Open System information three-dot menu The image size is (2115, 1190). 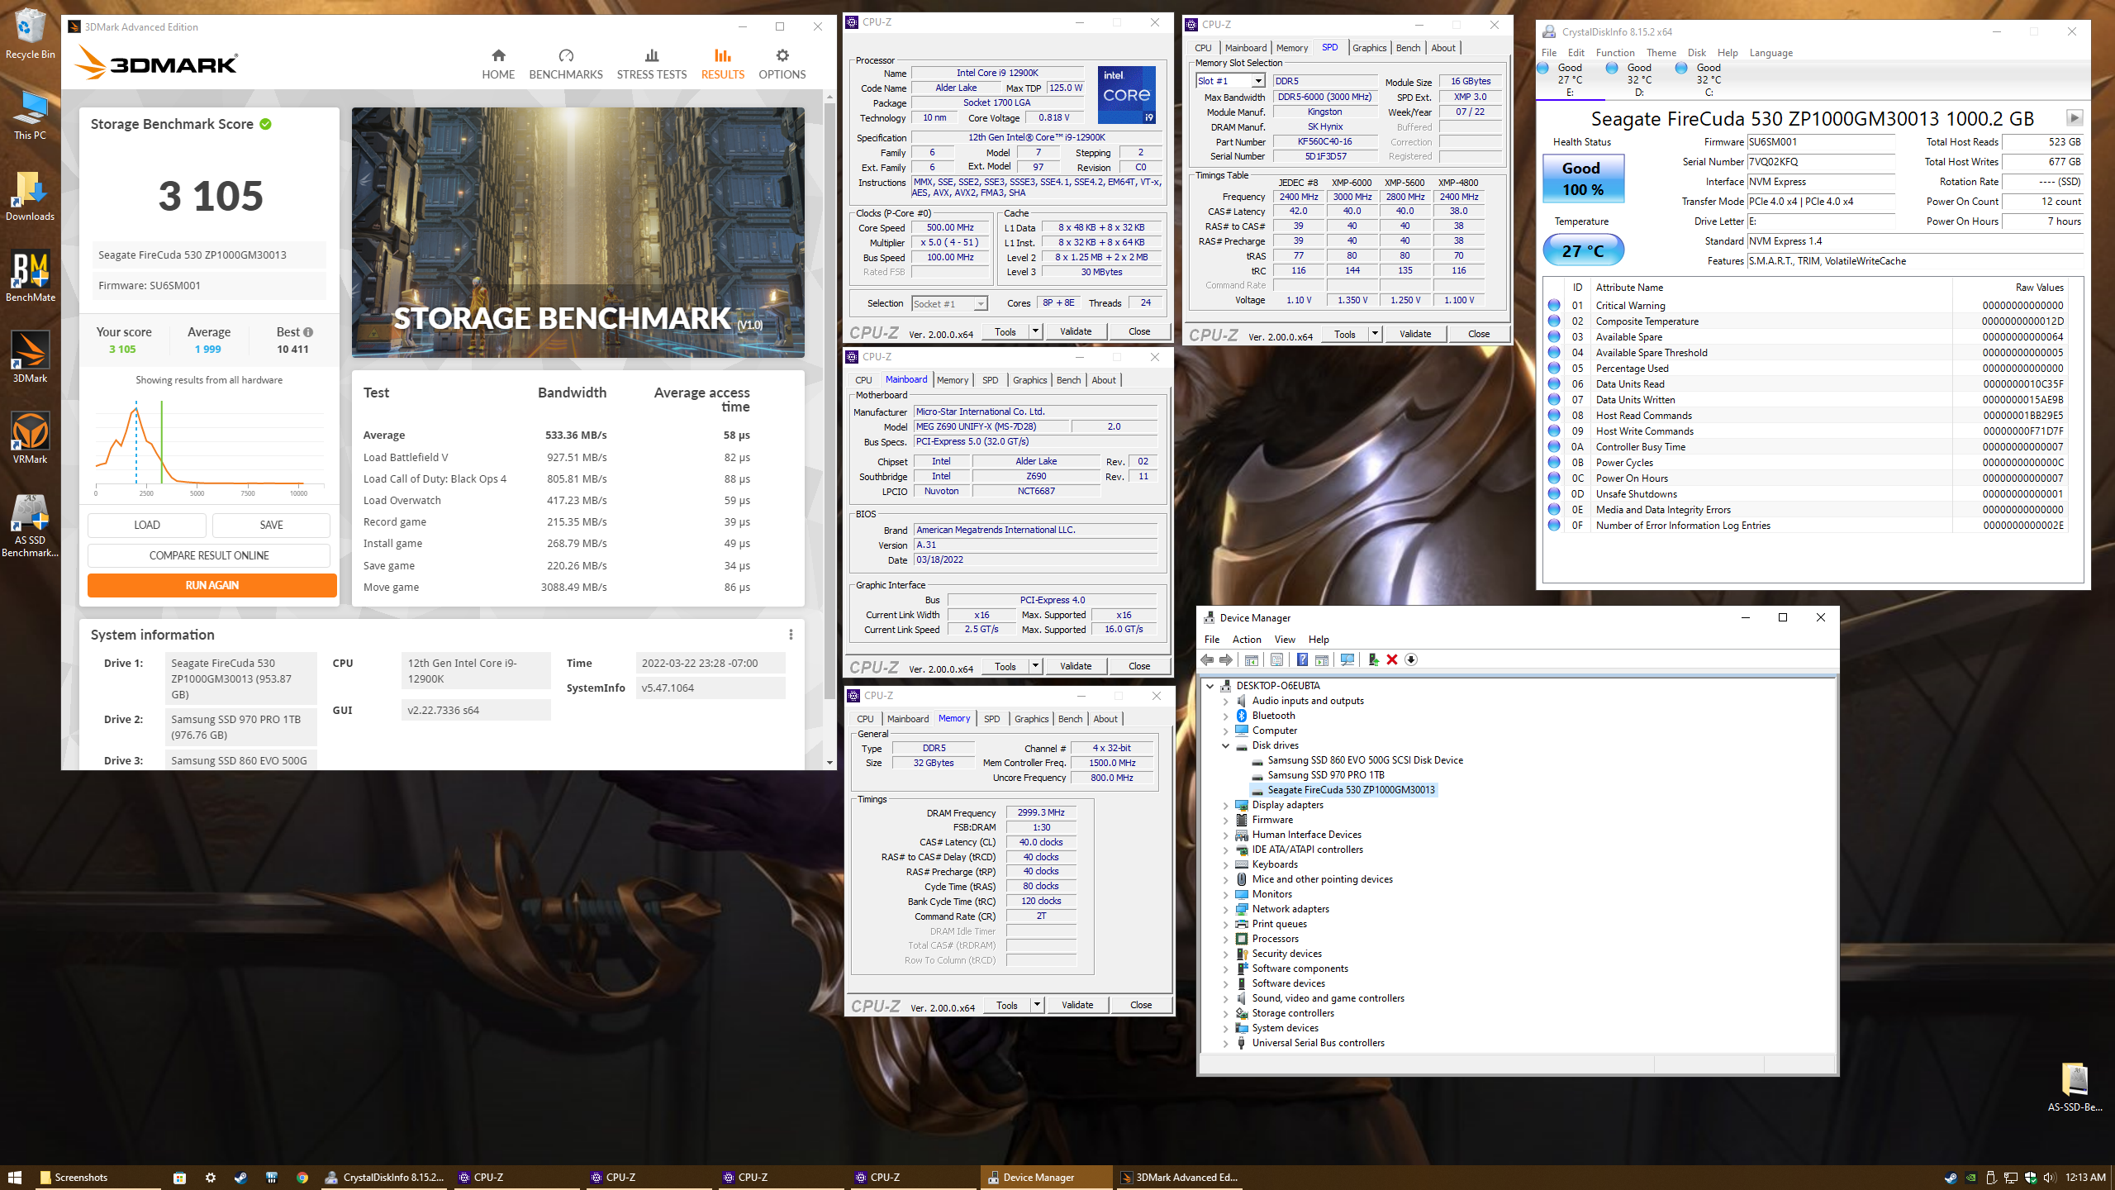click(x=791, y=635)
